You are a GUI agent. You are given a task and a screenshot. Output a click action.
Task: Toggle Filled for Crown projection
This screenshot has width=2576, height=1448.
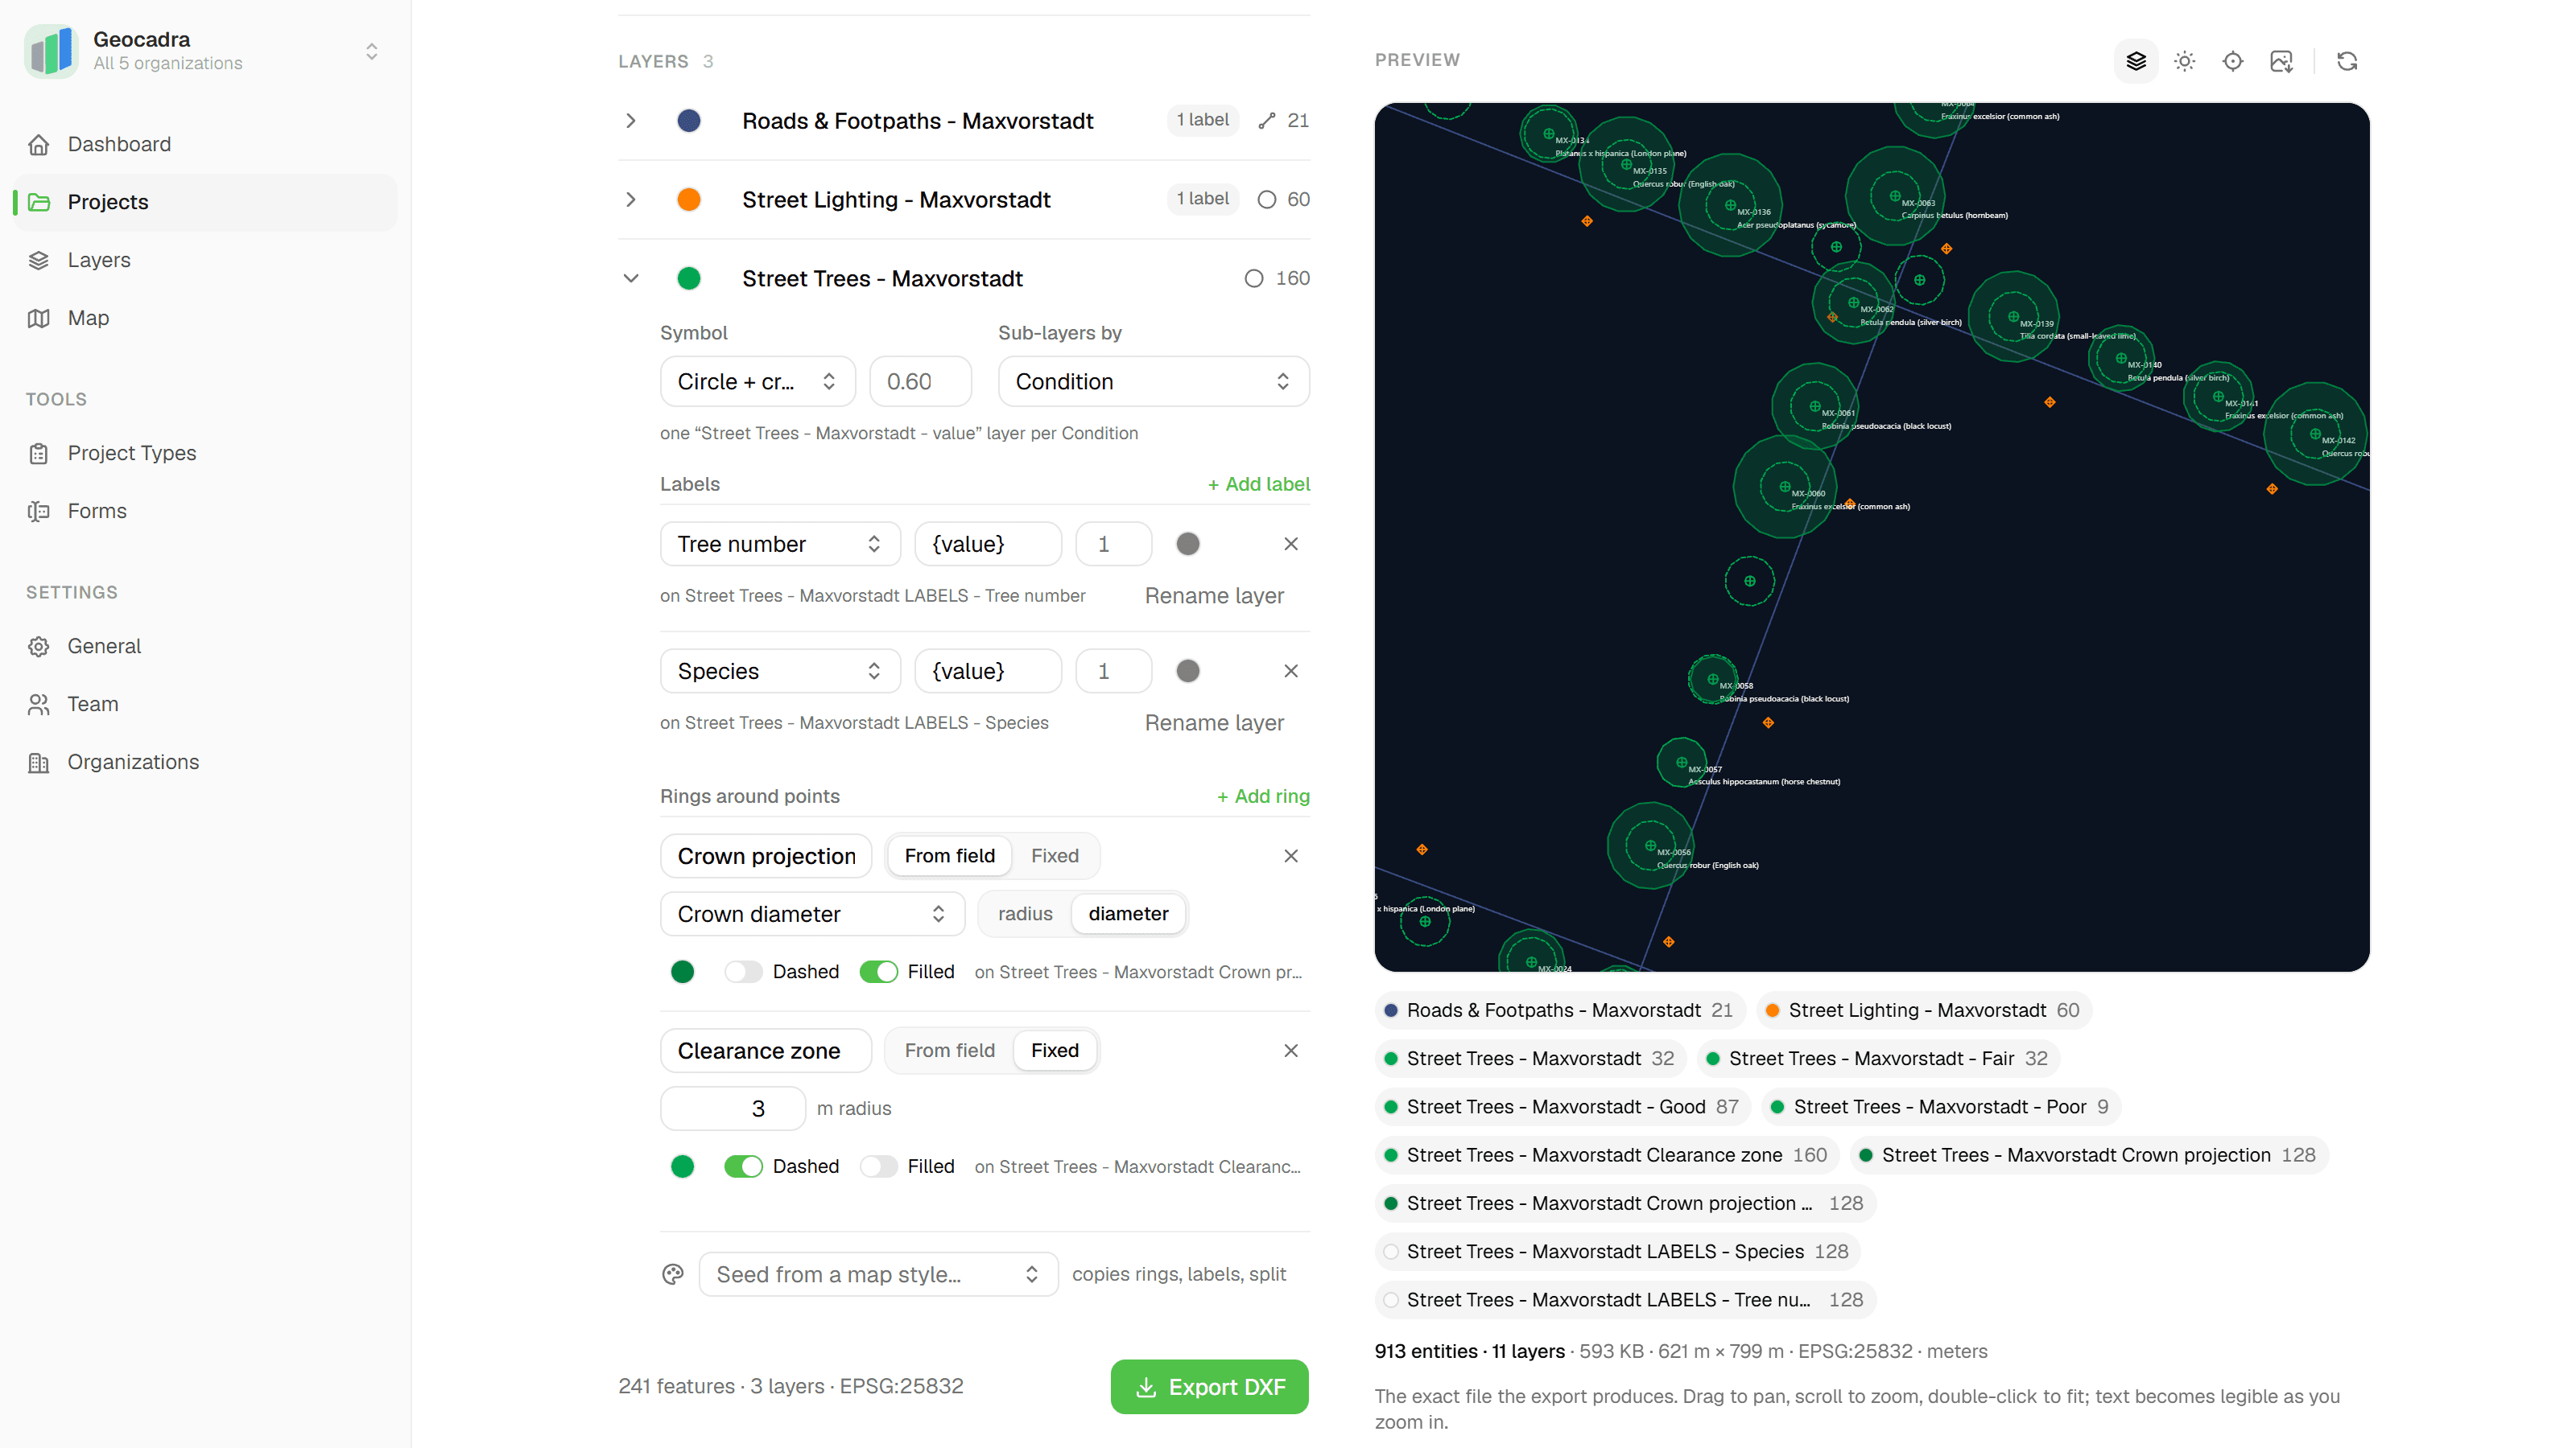(x=879, y=971)
